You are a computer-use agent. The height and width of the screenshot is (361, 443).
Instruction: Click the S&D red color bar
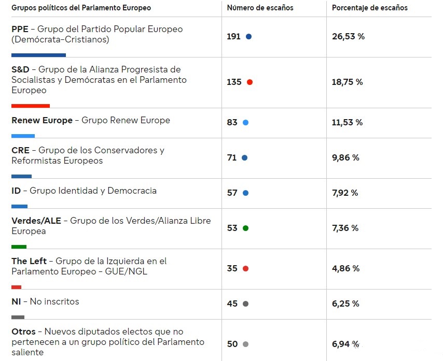tap(31, 106)
